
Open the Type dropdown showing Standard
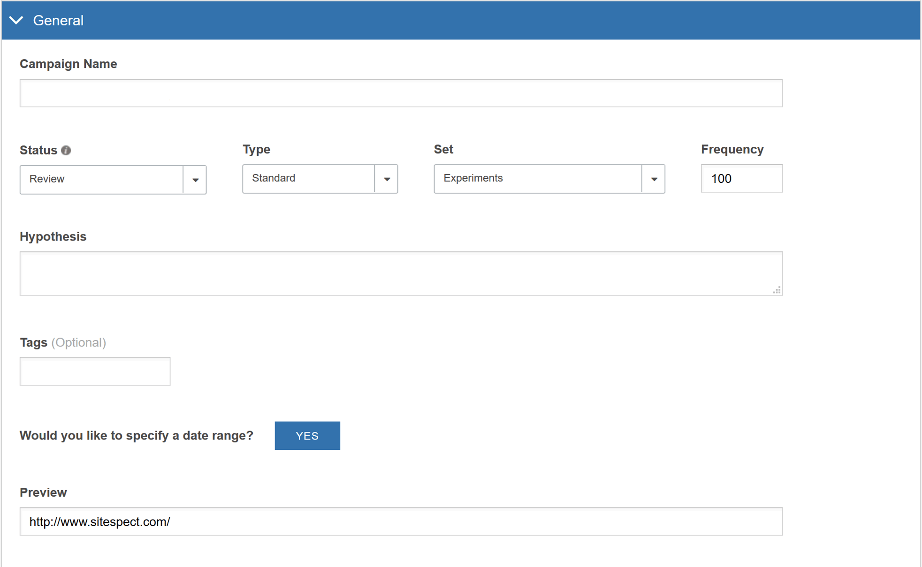click(320, 178)
